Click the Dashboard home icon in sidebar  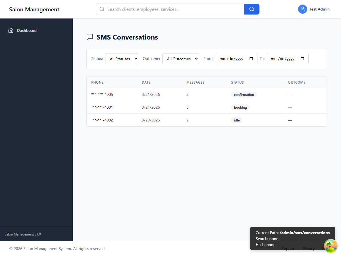tap(11, 30)
